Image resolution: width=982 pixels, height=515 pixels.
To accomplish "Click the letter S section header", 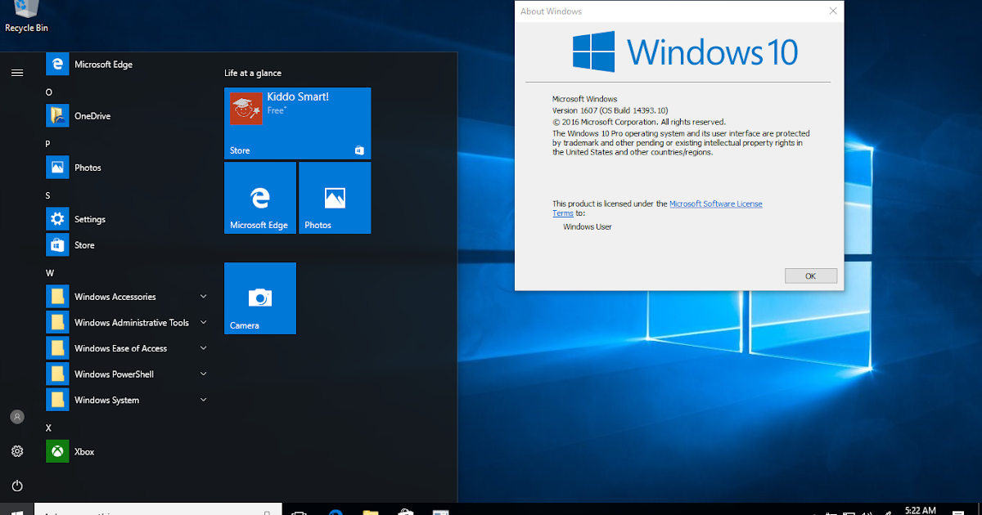I will coord(48,195).
